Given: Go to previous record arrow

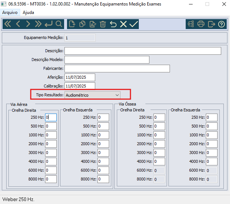Looking at the screenshot, I should pos(18,24).
